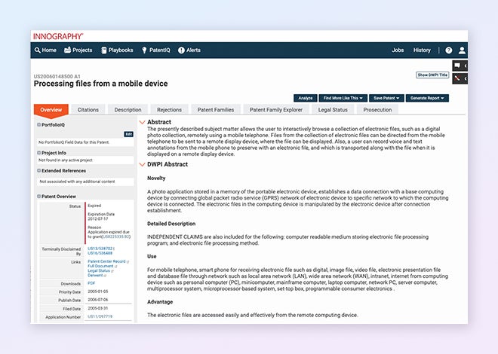This screenshot has width=498, height=354.
Task: Collapse the Abstract section chevron
Action: 143,122
